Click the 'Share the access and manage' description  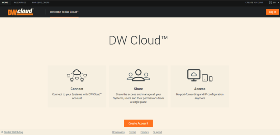(138, 98)
